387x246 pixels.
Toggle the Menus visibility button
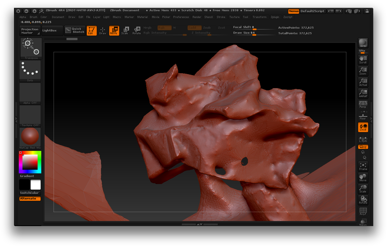tap(294, 11)
